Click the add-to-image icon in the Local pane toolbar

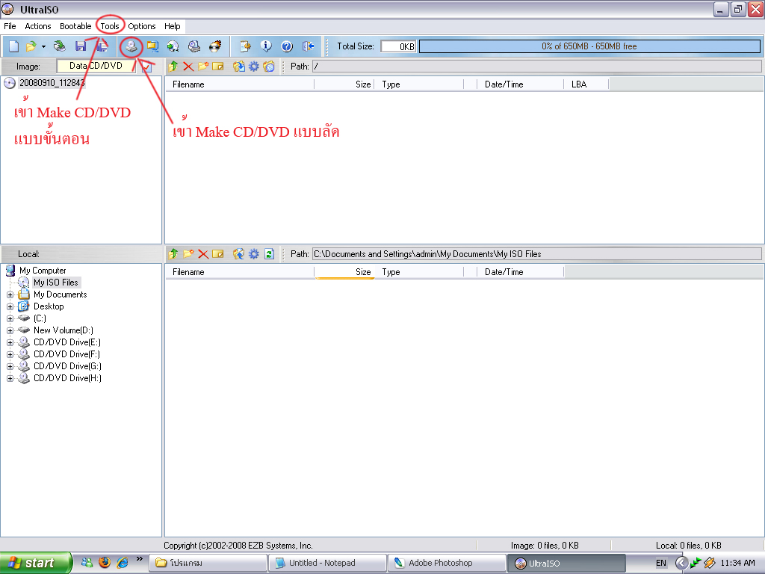[x=238, y=254]
